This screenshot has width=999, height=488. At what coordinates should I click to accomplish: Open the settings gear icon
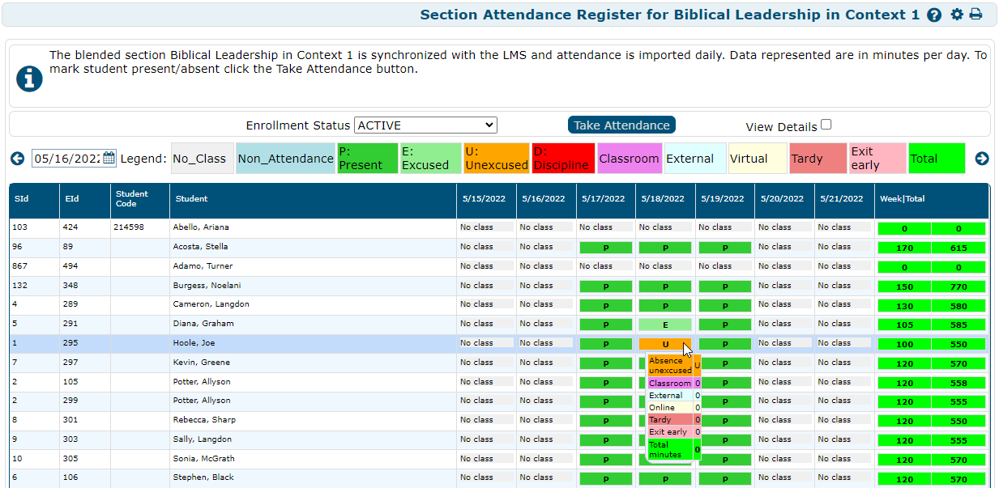(956, 15)
